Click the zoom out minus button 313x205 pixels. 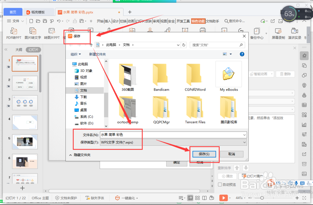(x=250, y=198)
